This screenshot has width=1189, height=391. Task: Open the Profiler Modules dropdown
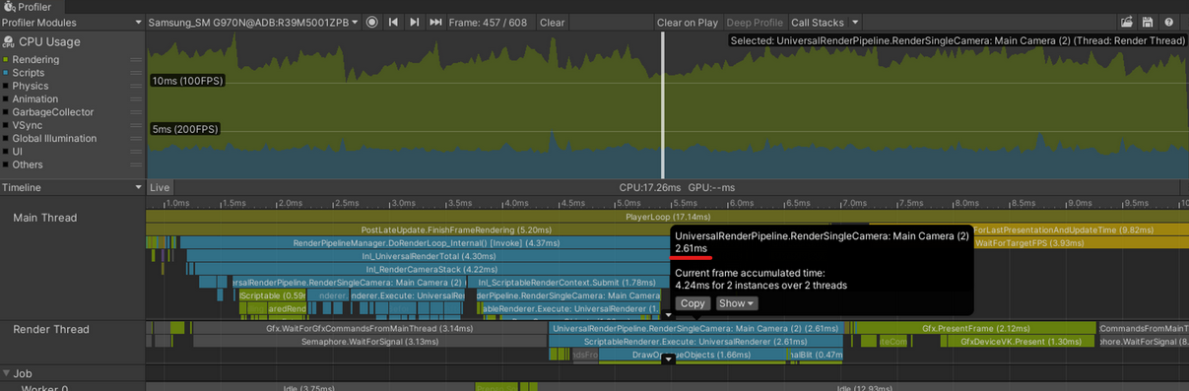[73, 22]
